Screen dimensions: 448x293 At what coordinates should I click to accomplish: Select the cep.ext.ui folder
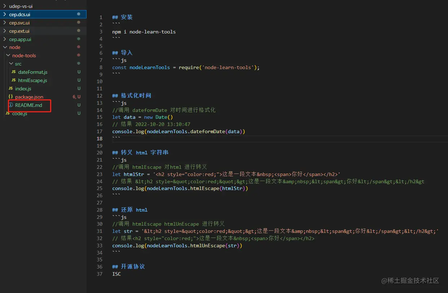[x=19, y=31]
